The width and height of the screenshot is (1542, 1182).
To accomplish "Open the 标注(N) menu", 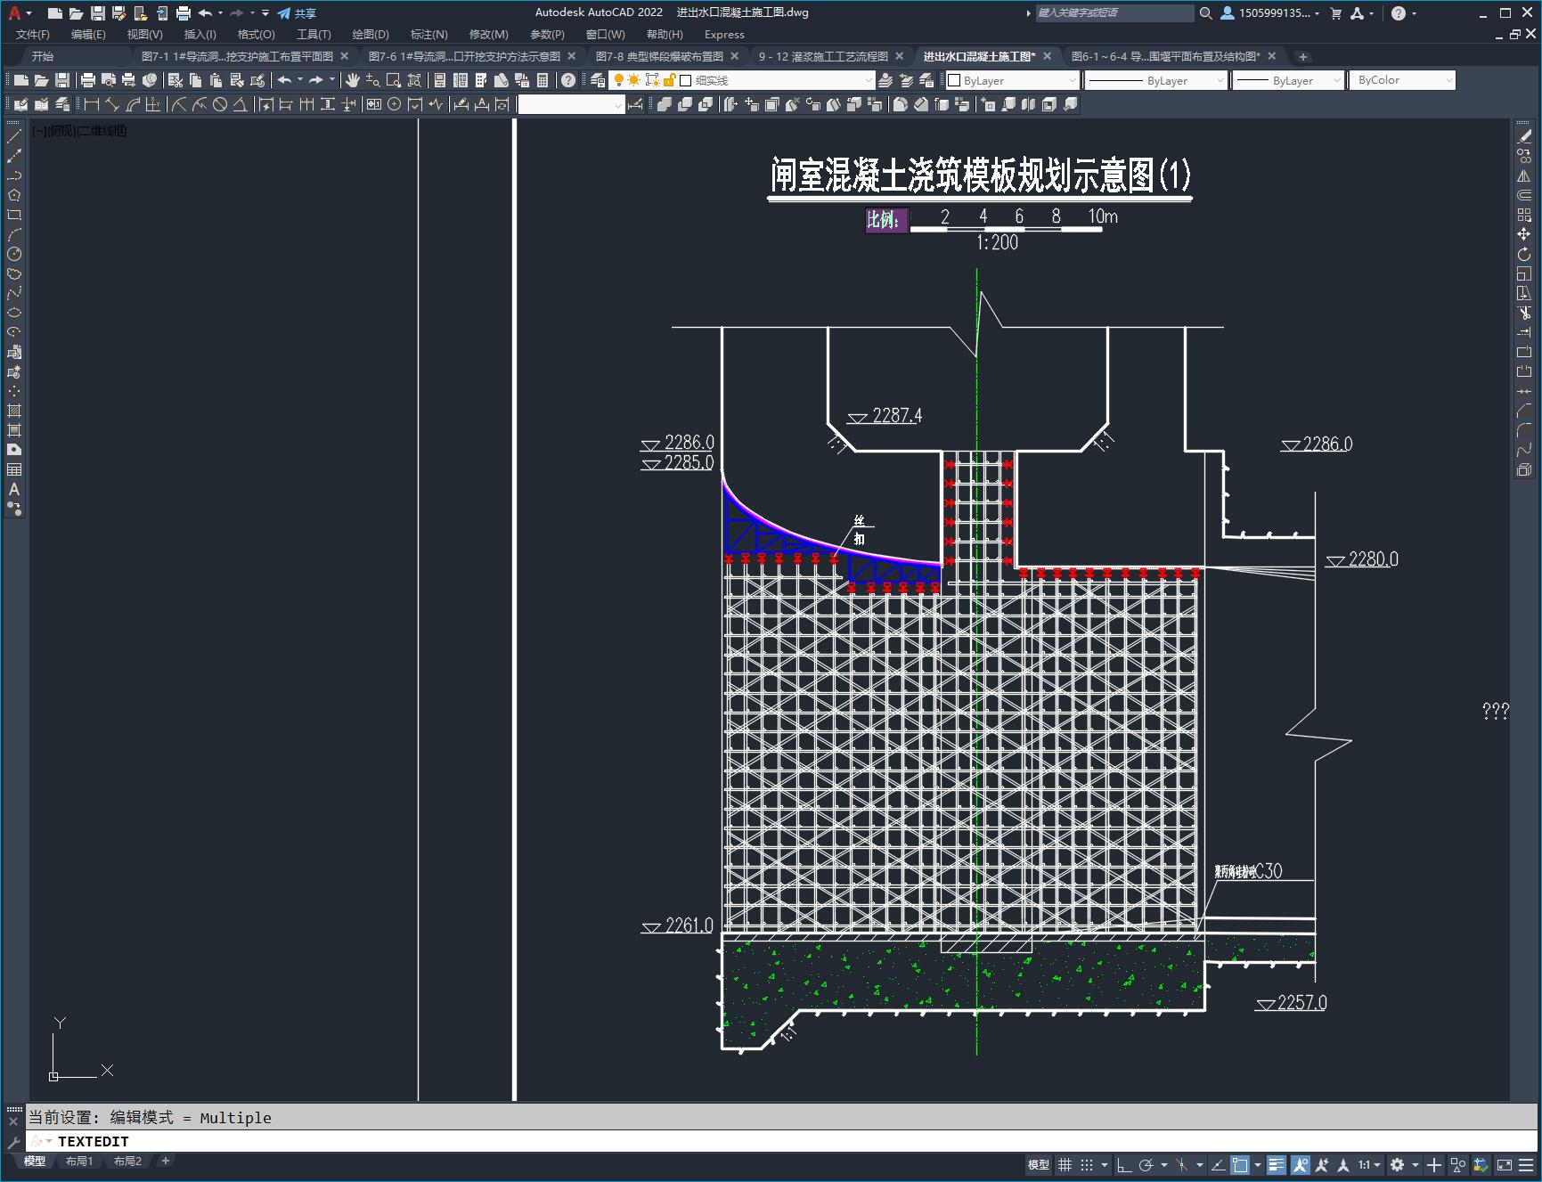I will coord(428,35).
